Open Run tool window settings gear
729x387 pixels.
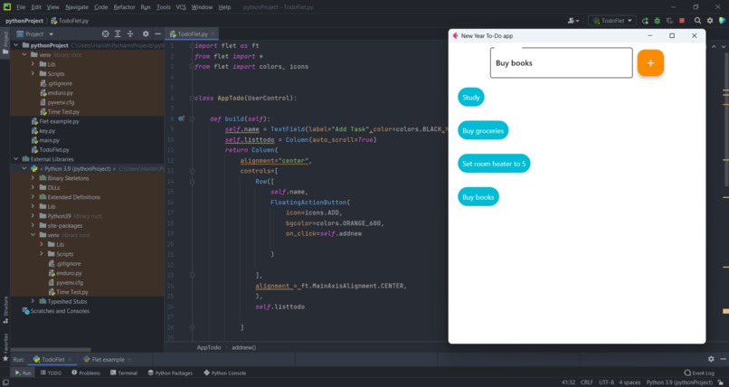click(x=711, y=359)
